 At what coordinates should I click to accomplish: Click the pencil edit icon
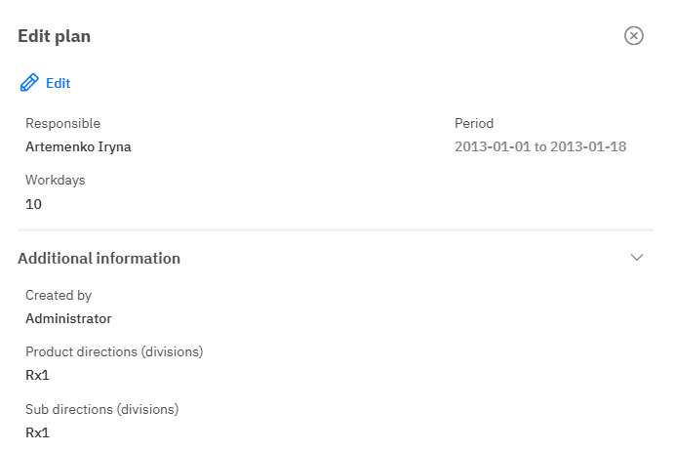click(x=29, y=83)
